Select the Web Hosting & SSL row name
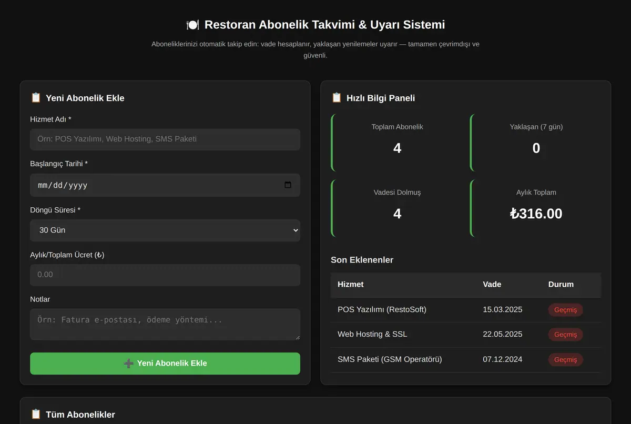 click(372, 335)
